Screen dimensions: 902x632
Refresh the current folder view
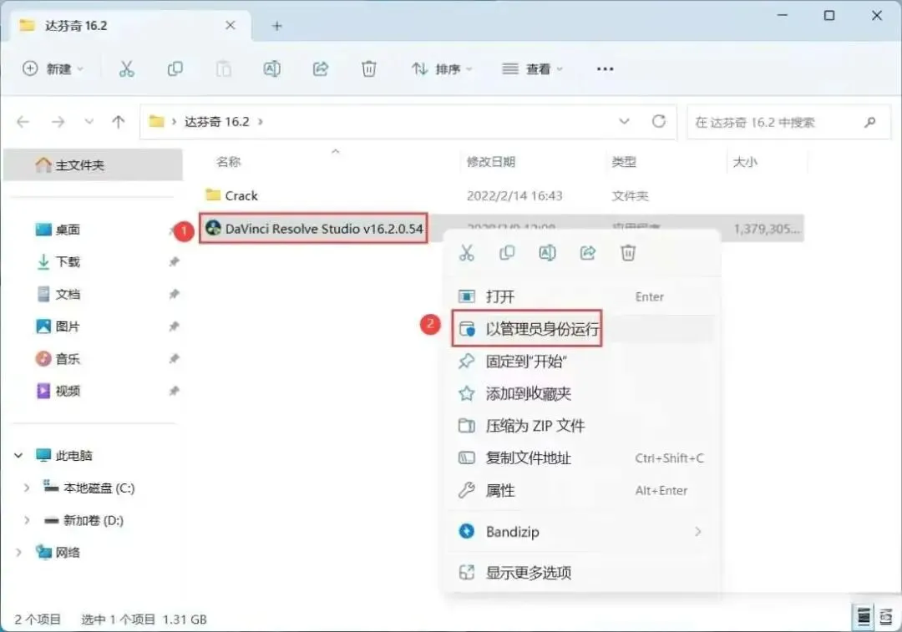tap(659, 121)
